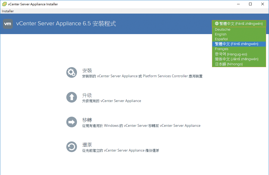
Task: Select 日本語 (Nihongo) language option
Action: (239, 64)
